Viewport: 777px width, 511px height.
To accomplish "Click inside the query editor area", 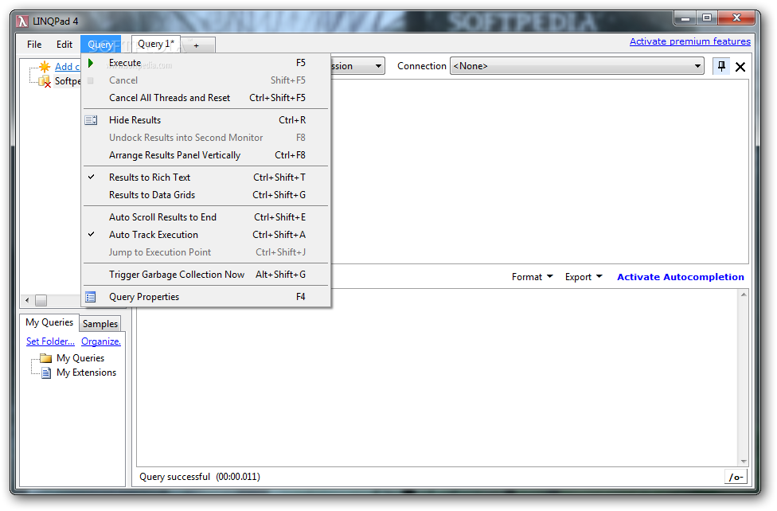I will pyautogui.click(x=539, y=171).
